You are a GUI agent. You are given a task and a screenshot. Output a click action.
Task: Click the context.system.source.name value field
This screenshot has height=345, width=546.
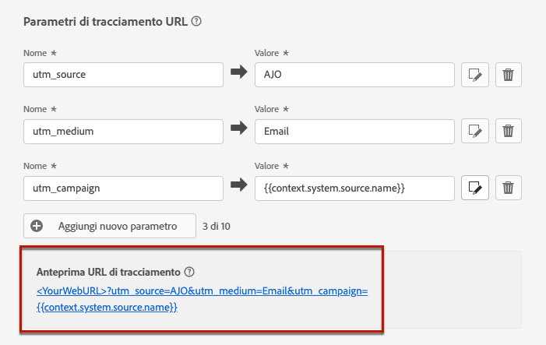point(354,188)
